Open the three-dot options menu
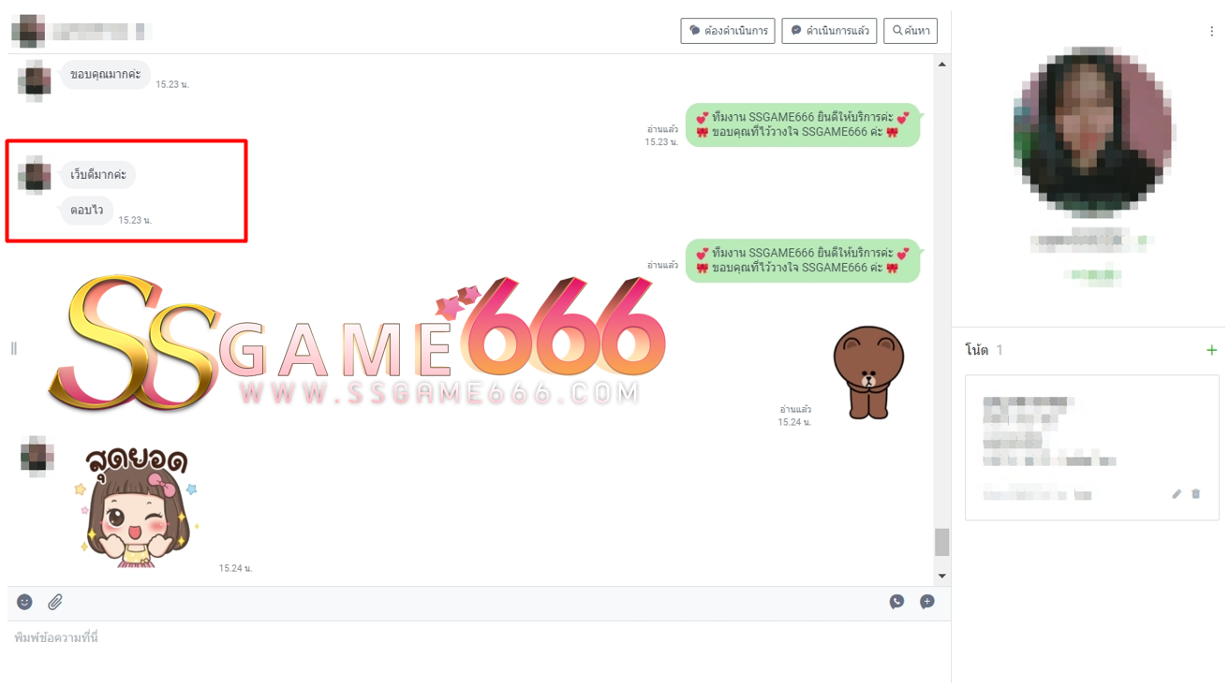The width and height of the screenshot is (1229, 686). (x=1211, y=32)
